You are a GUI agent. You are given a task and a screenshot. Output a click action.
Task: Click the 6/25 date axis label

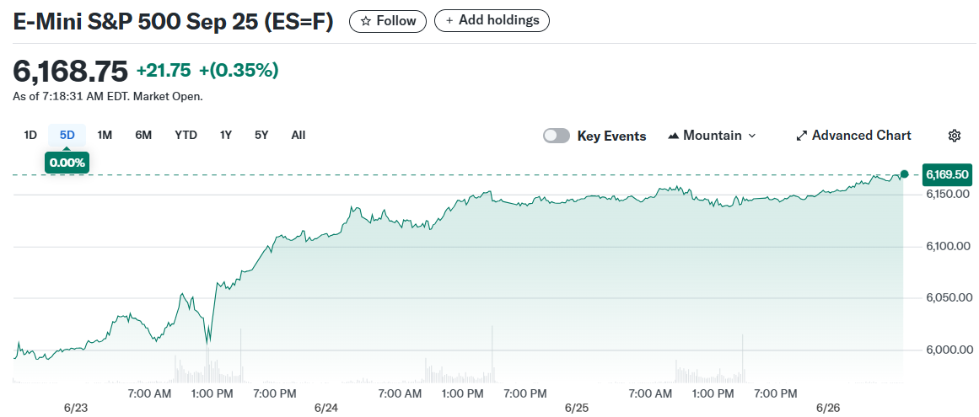(577, 409)
